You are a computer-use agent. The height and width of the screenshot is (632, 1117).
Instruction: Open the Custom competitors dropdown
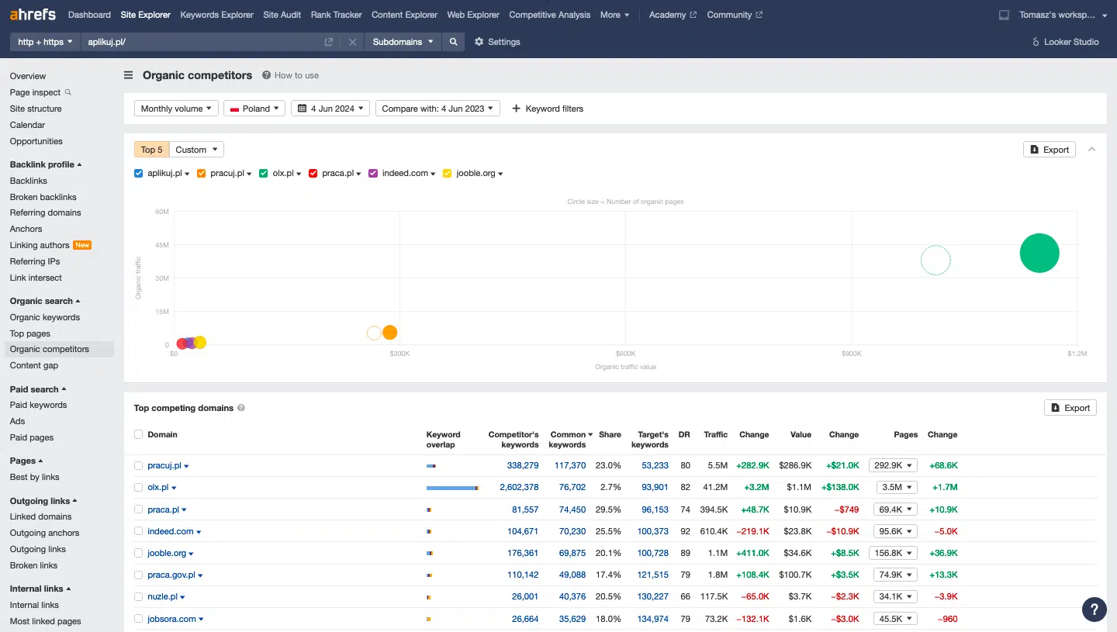coord(196,150)
